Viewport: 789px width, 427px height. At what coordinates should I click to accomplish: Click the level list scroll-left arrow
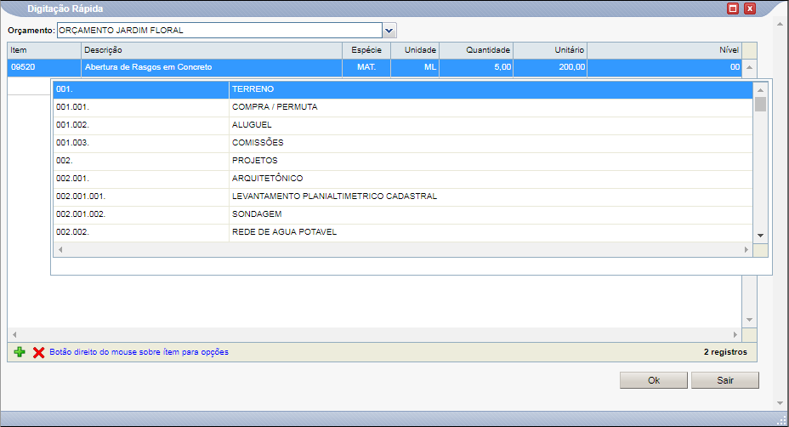tap(60, 250)
